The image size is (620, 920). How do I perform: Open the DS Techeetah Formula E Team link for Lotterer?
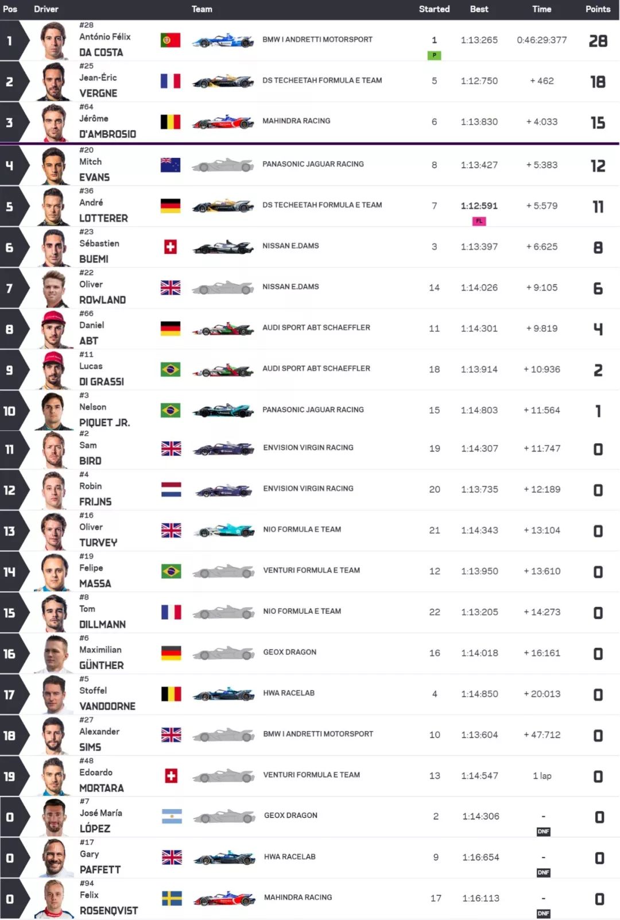[x=322, y=205]
